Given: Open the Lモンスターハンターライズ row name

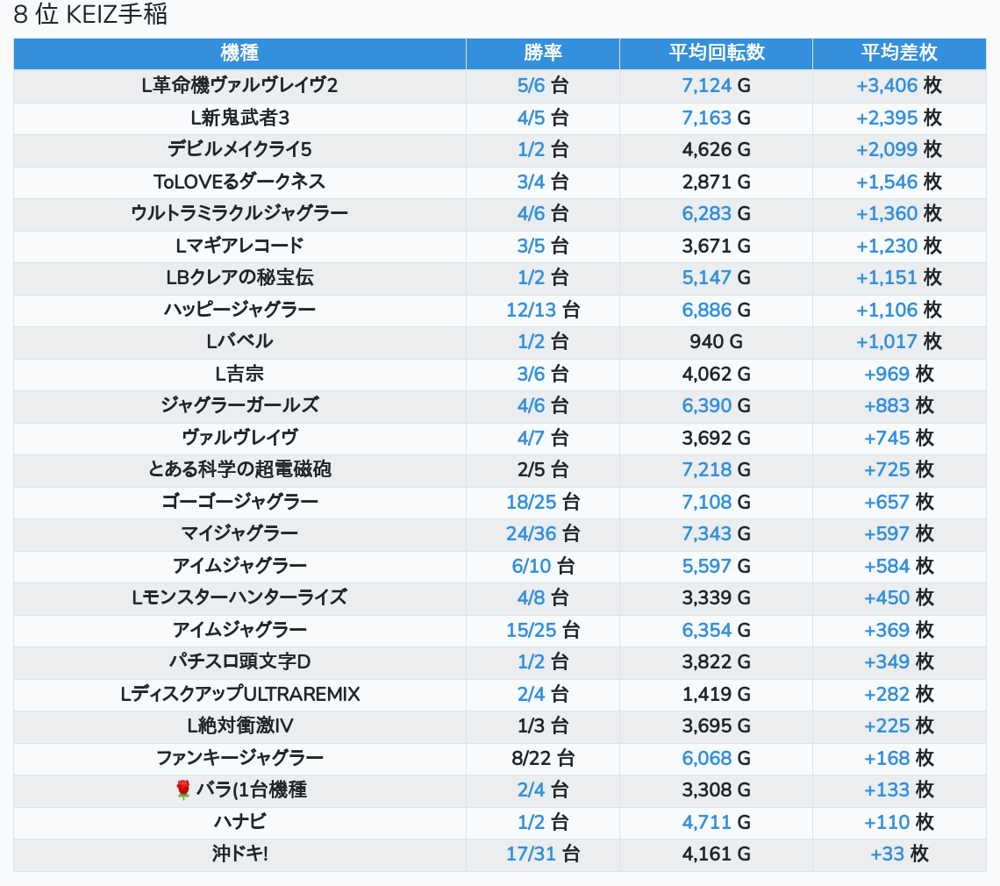Looking at the screenshot, I should click(239, 597).
